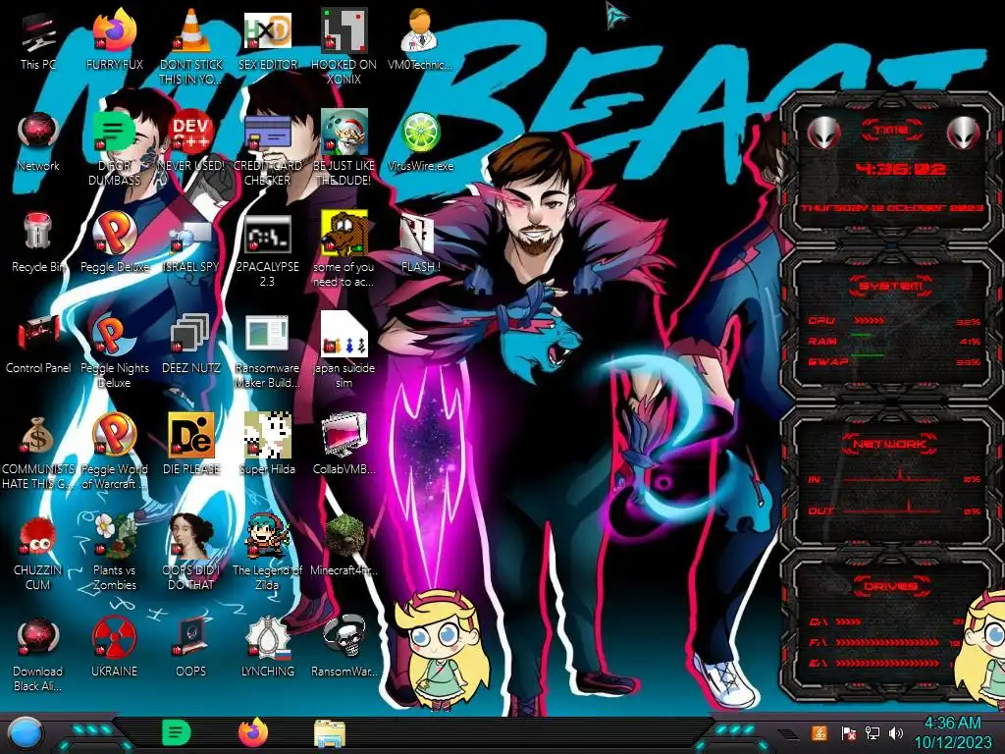1005x754 pixels.
Task: Click the blue Start orb
Action: click(26, 732)
